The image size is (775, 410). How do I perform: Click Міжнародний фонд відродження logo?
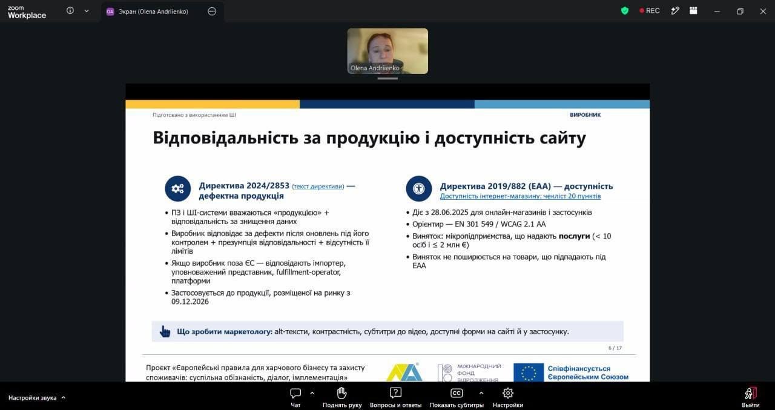470,372
